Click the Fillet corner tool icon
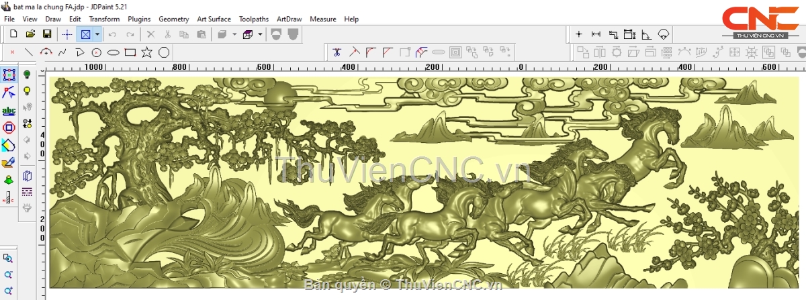 371,51
